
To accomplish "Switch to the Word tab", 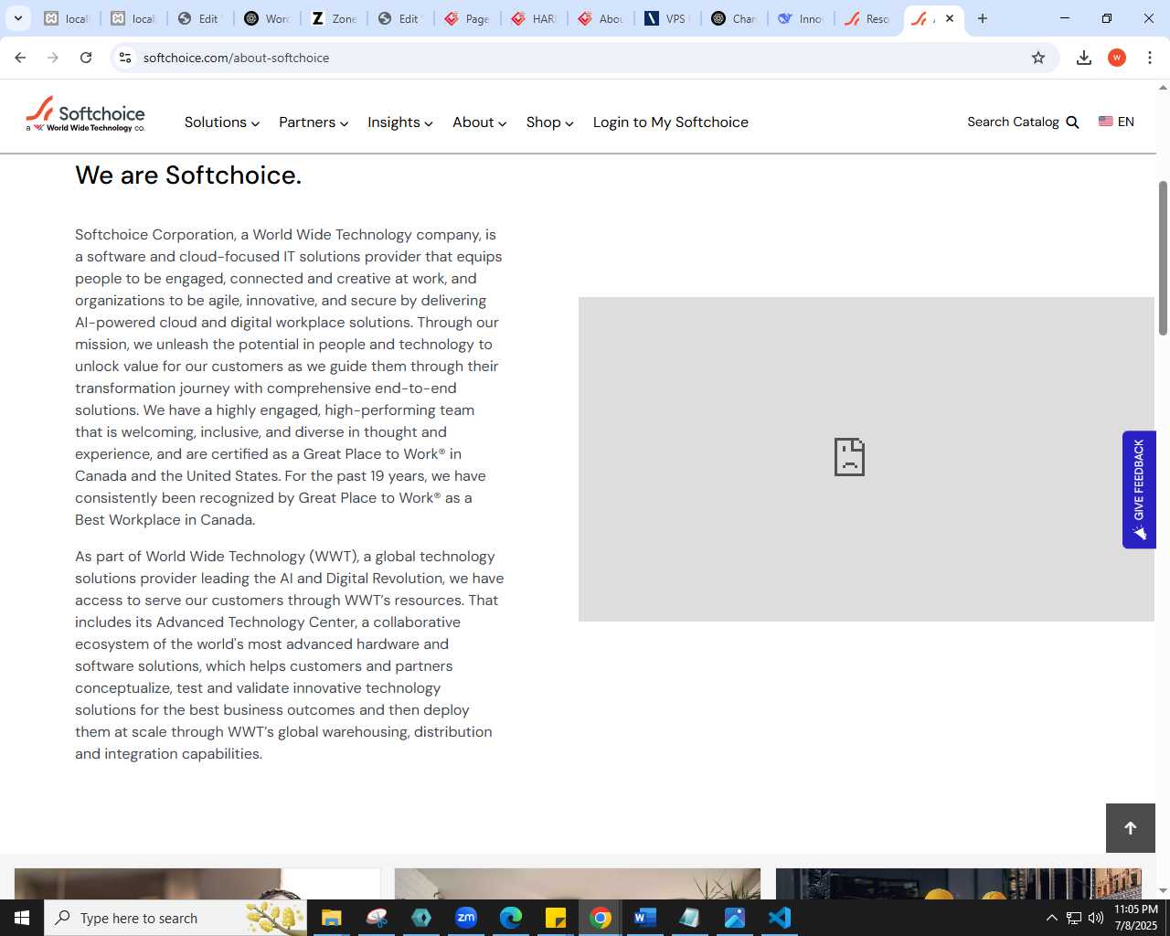I will point(267,18).
